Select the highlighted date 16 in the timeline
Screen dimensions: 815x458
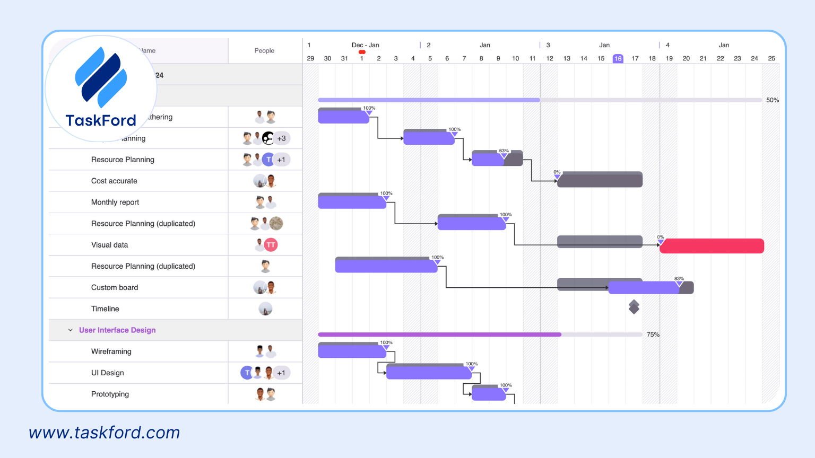pos(618,58)
